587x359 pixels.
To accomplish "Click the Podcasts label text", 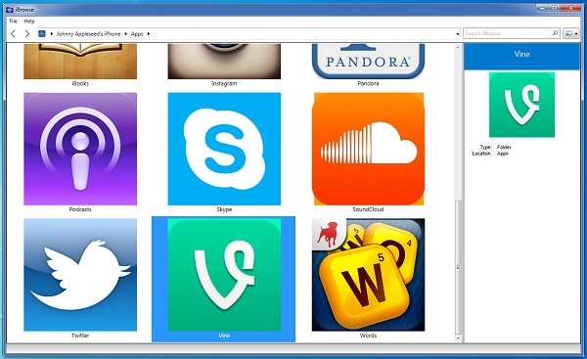I will point(80,209).
